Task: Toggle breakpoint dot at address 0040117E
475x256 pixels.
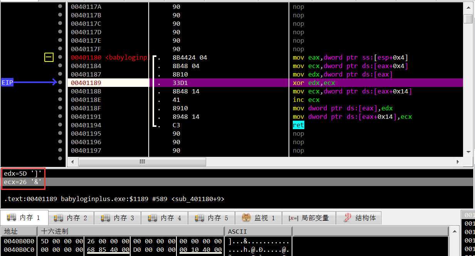Action: [x=60, y=40]
